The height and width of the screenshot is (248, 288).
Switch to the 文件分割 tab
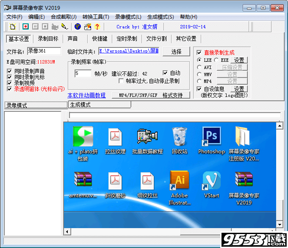pyautogui.click(x=156, y=39)
